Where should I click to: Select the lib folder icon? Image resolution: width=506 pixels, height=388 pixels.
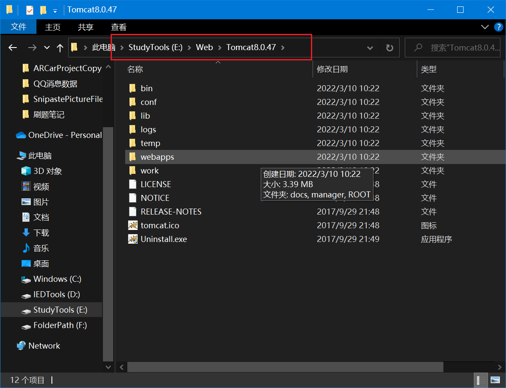coord(133,115)
